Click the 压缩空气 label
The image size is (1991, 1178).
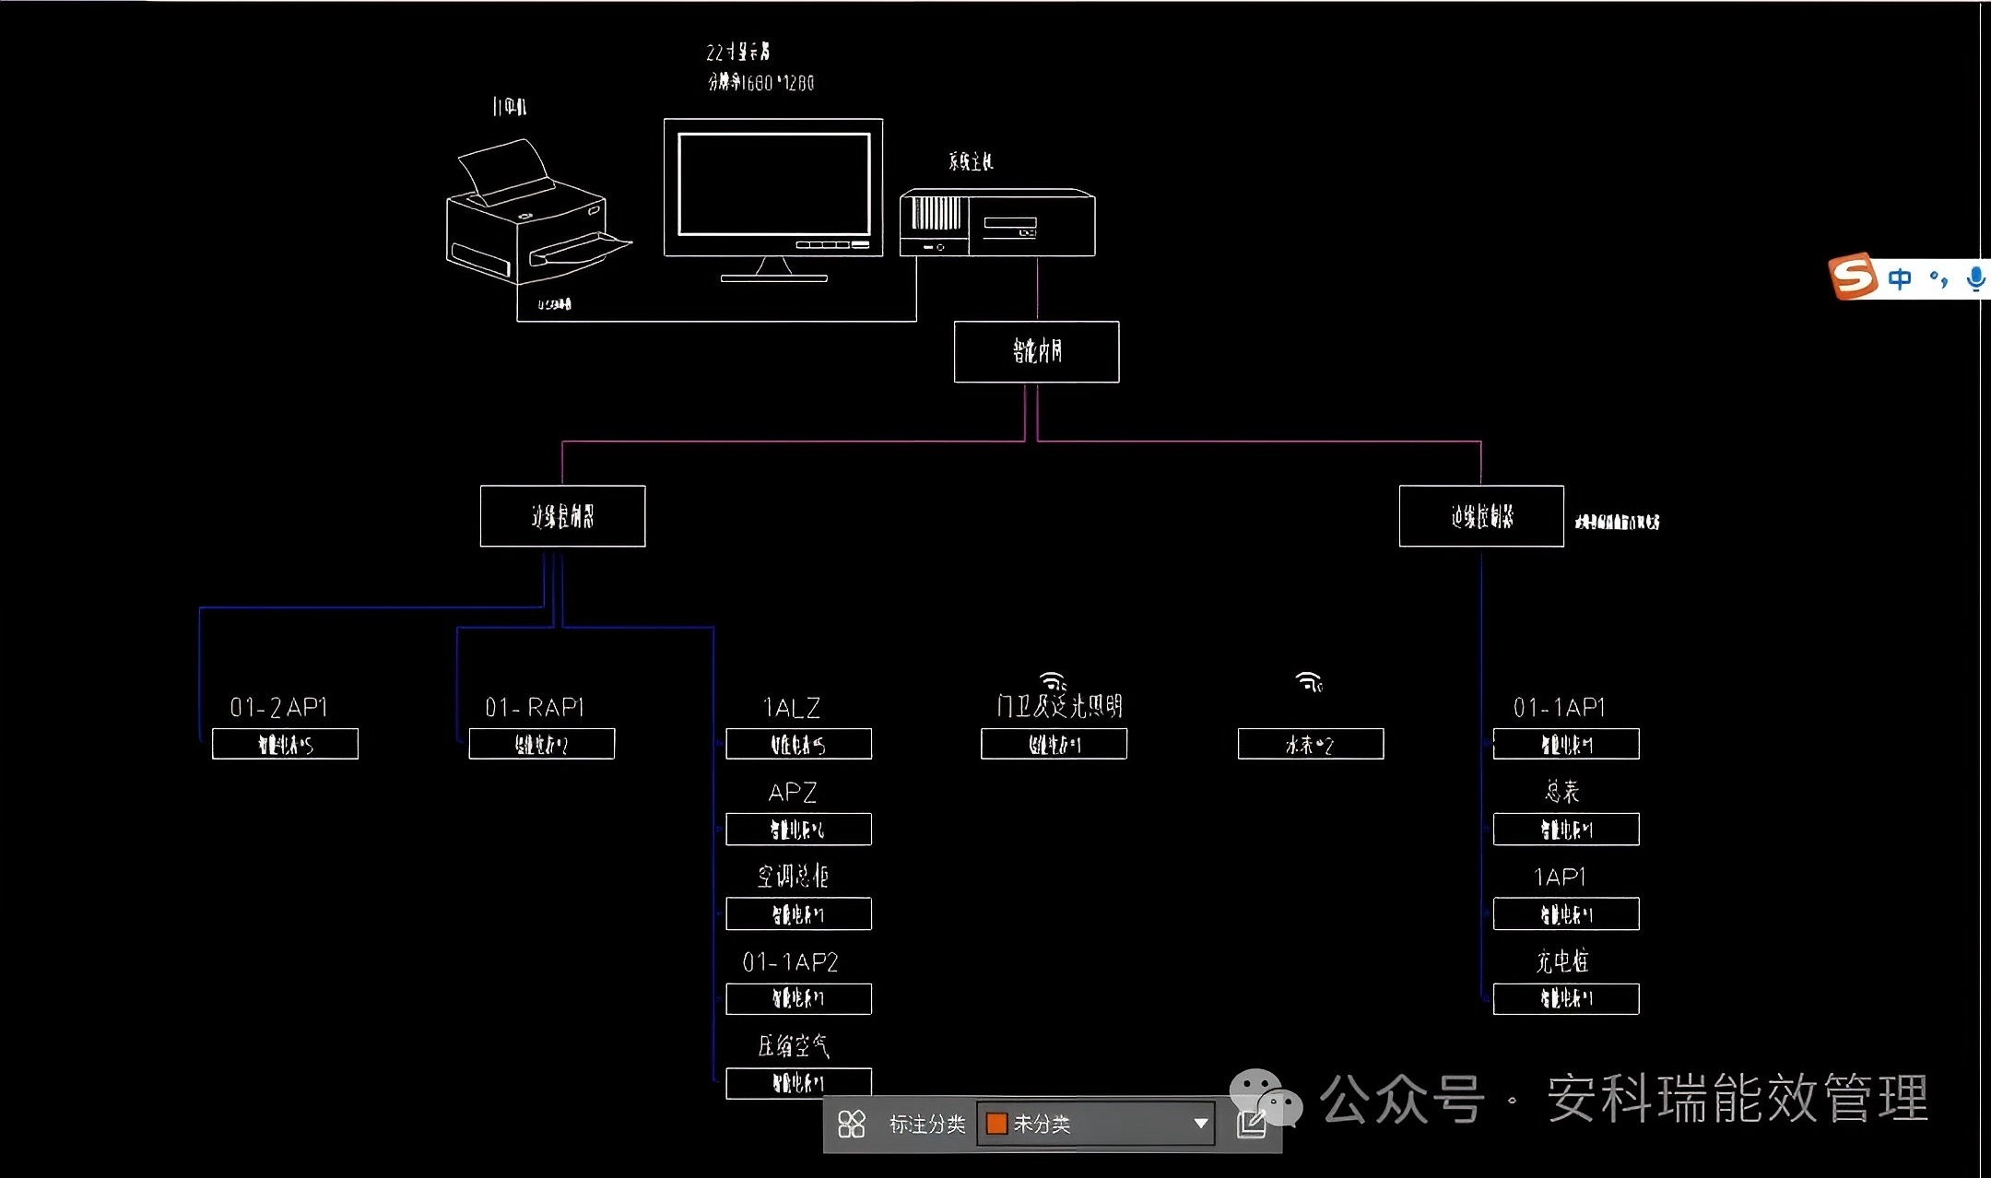point(794,1045)
